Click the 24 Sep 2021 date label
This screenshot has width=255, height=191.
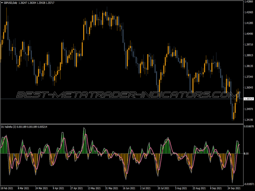click(x=234, y=188)
